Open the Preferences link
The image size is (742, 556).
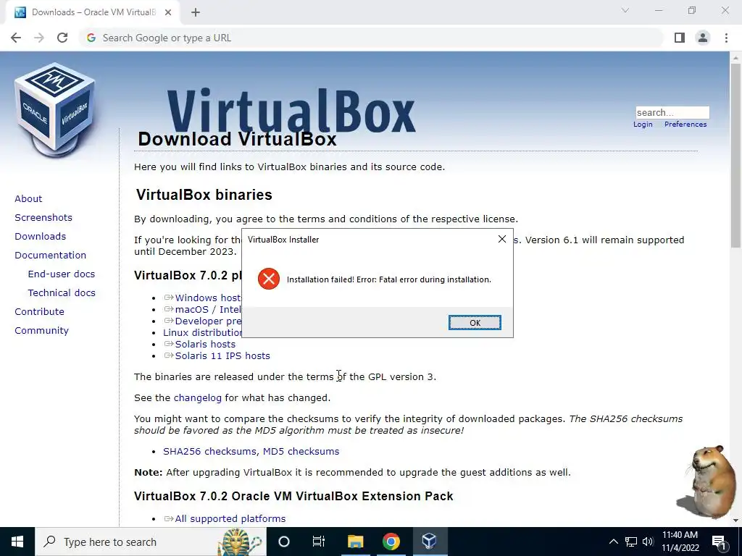pyautogui.click(x=685, y=125)
